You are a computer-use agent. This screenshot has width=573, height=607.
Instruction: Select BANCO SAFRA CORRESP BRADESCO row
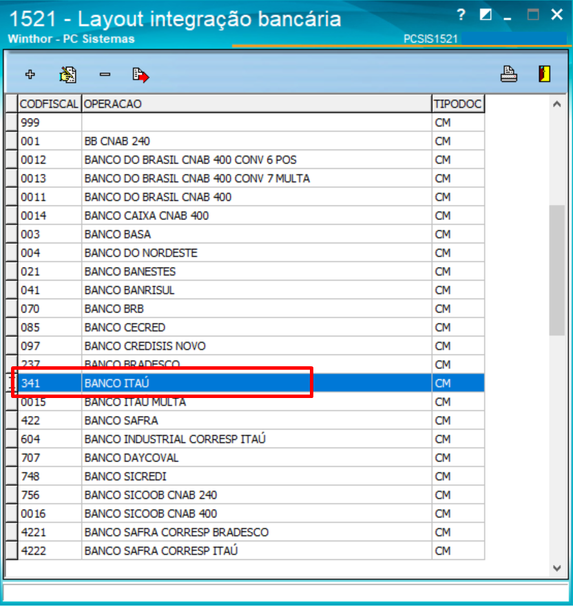point(245,532)
